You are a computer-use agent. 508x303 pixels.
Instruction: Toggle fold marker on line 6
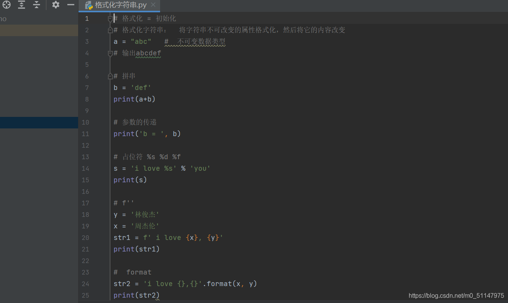coord(110,76)
